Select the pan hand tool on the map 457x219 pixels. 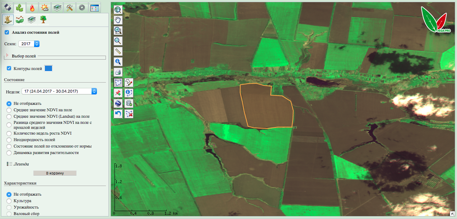118,20
